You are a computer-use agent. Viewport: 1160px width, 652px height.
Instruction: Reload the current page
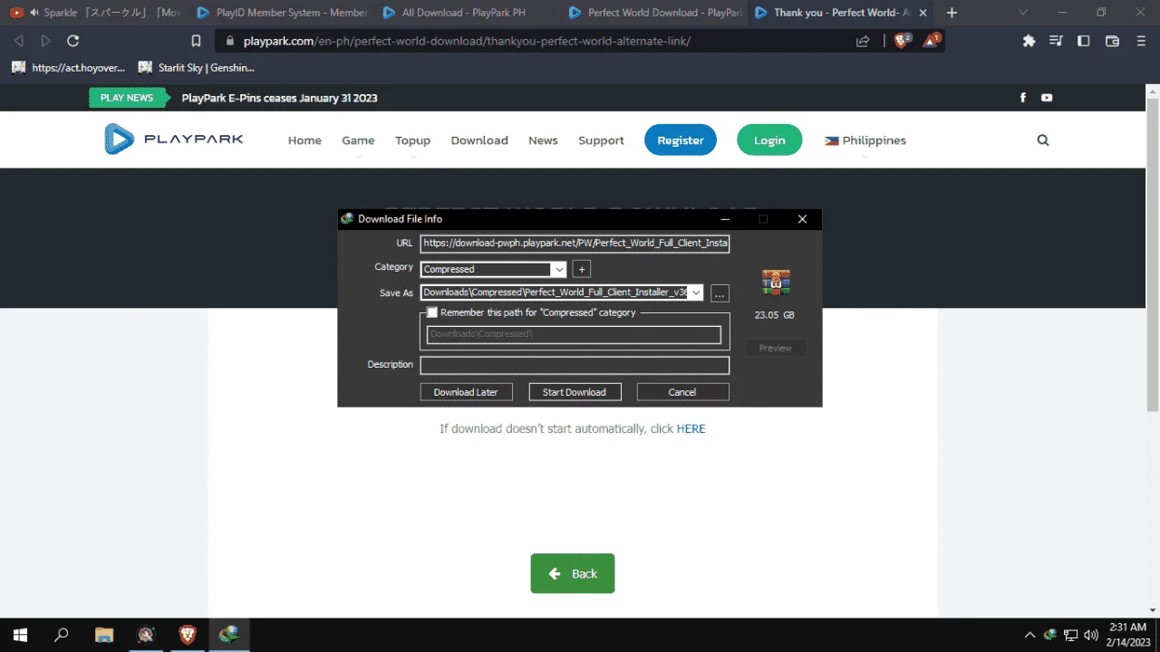click(x=73, y=41)
